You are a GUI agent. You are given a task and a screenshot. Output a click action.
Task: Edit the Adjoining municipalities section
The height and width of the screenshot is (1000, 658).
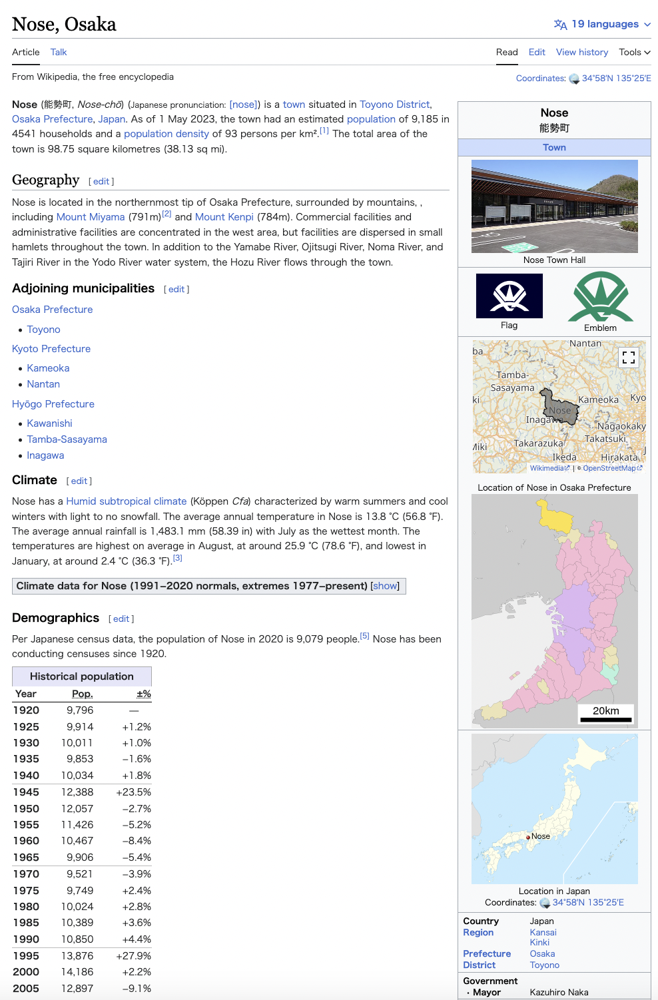pyautogui.click(x=176, y=289)
